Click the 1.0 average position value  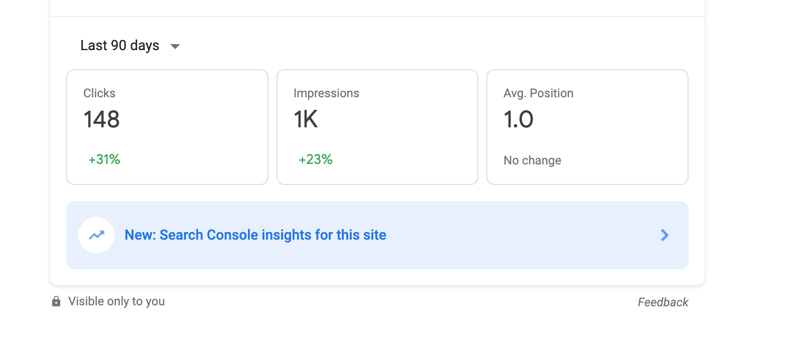(x=518, y=119)
